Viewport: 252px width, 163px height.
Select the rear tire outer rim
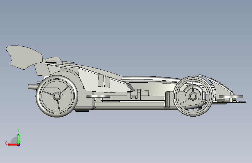coord(57,96)
